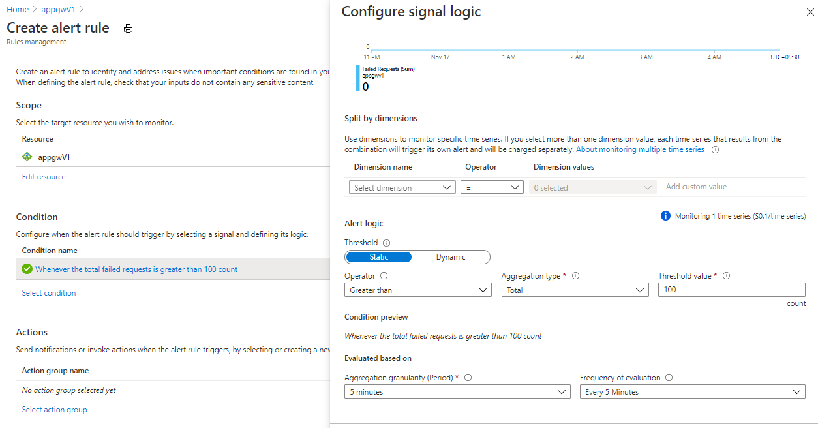The width and height of the screenshot is (818, 428).
Task: Open the Frequency of evaluation dropdown
Action: [x=692, y=392]
